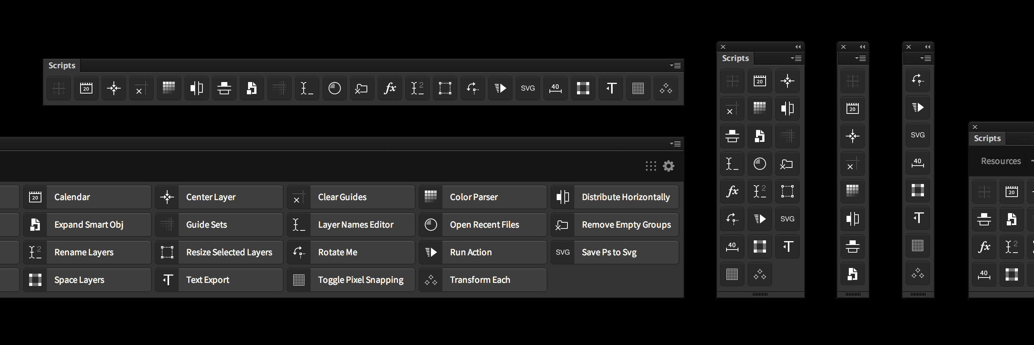Open flyout menu of panel with Rotate Me on top
The width and height of the screenshot is (1034, 345).
pyautogui.click(x=926, y=58)
